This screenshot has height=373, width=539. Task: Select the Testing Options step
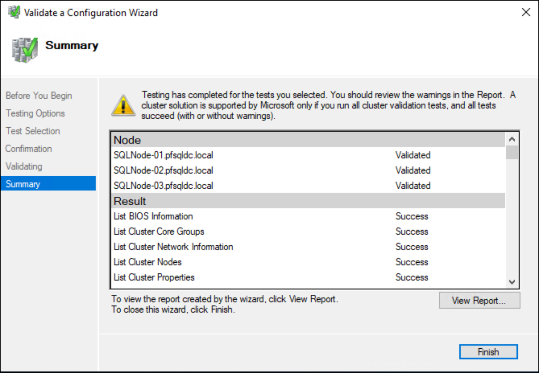(x=35, y=113)
